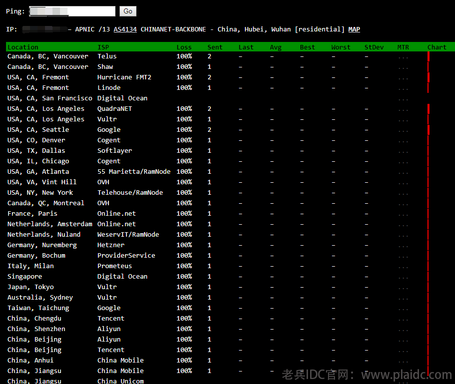Viewport: 455px width, 384px height.
Task: Select the Prometeus ISP cell
Action: 114,266
